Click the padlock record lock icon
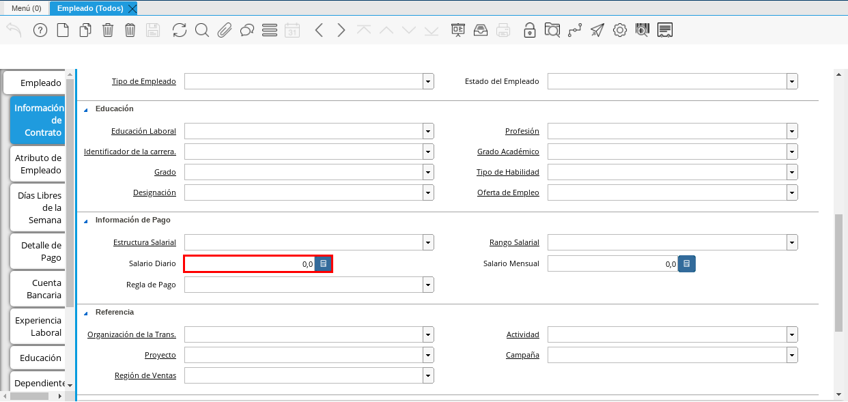Image resolution: width=848 pixels, height=402 pixels. coord(530,30)
